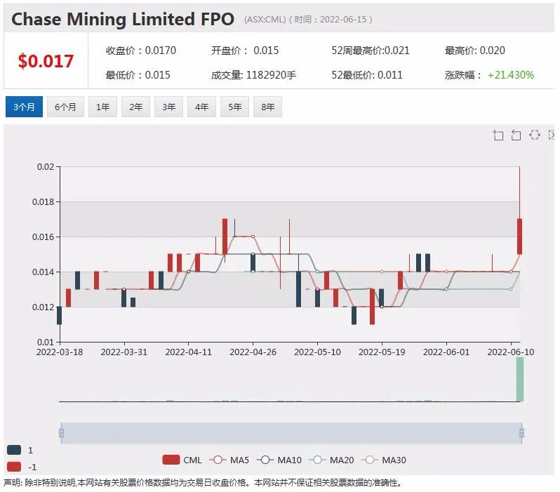Click the 收盘价：0.0170 text
The width and height of the screenshot is (560, 492).
141,51
